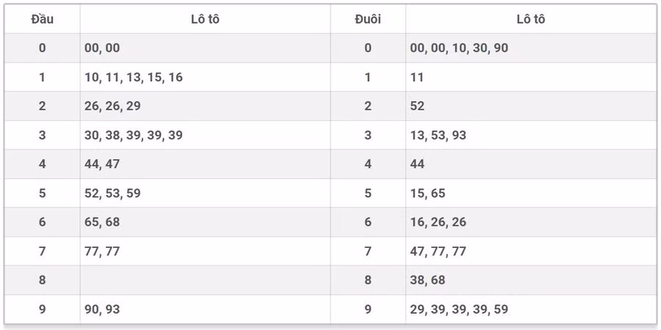
Task: Click the Đuôi column header
Action: tap(368, 19)
